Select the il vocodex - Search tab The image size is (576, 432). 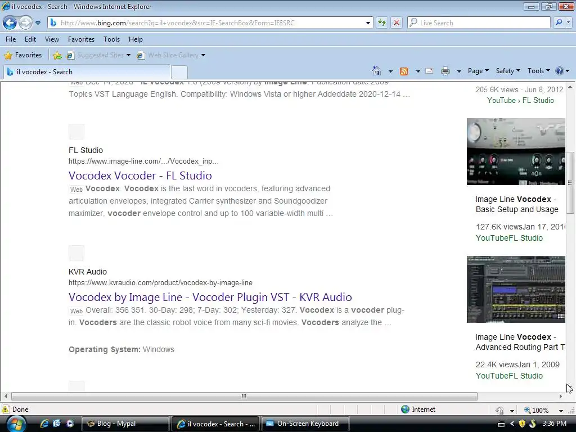tap(87, 72)
